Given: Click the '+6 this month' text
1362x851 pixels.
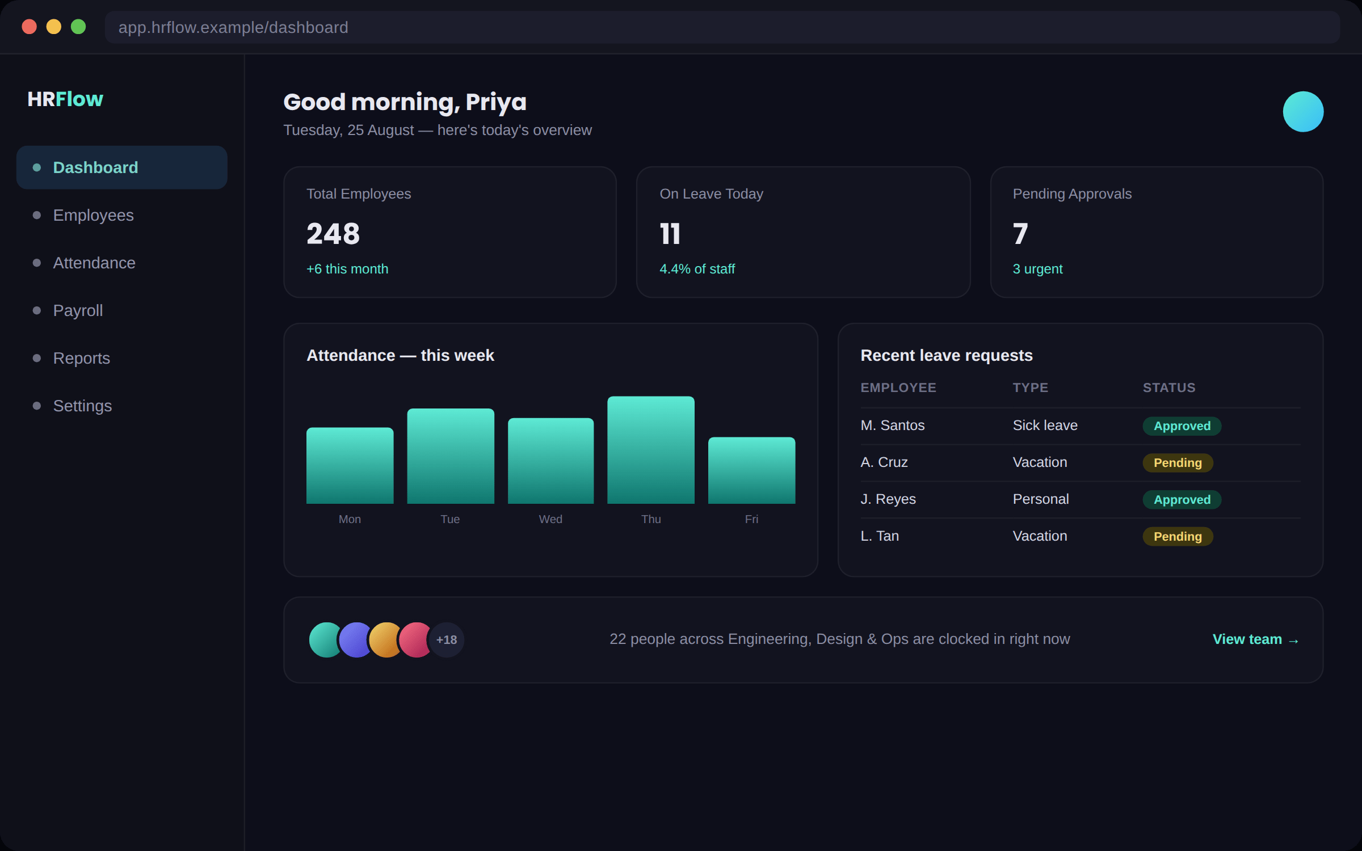Looking at the screenshot, I should pos(347,269).
